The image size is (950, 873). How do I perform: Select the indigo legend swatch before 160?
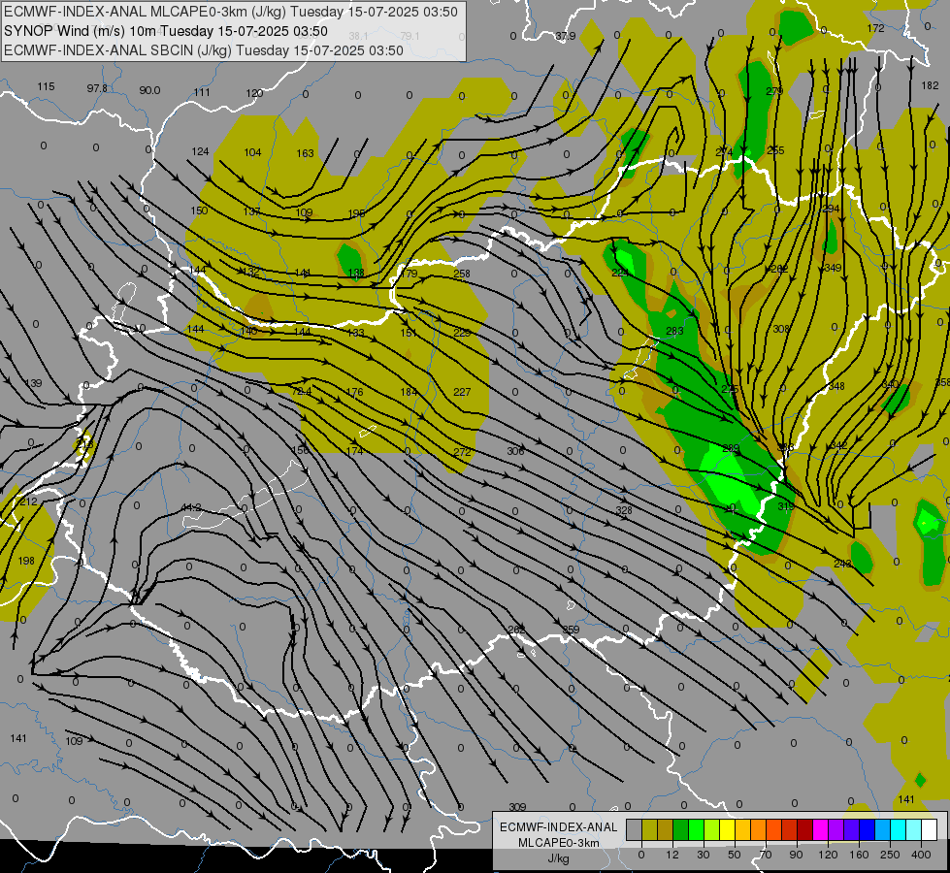click(x=851, y=829)
